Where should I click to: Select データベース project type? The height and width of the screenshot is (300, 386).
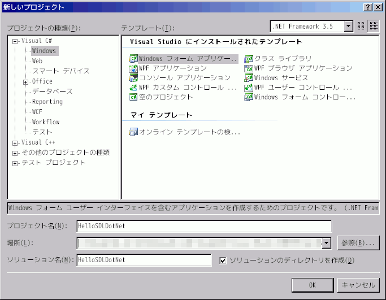click(x=52, y=92)
